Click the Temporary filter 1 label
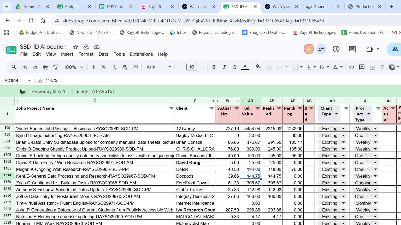401x225 pixels. point(47,92)
